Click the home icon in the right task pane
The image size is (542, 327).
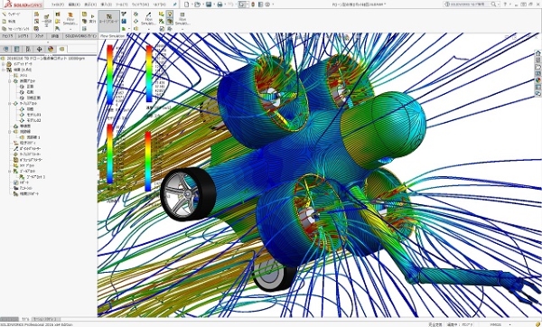pyautogui.click(x=537, y=53)
